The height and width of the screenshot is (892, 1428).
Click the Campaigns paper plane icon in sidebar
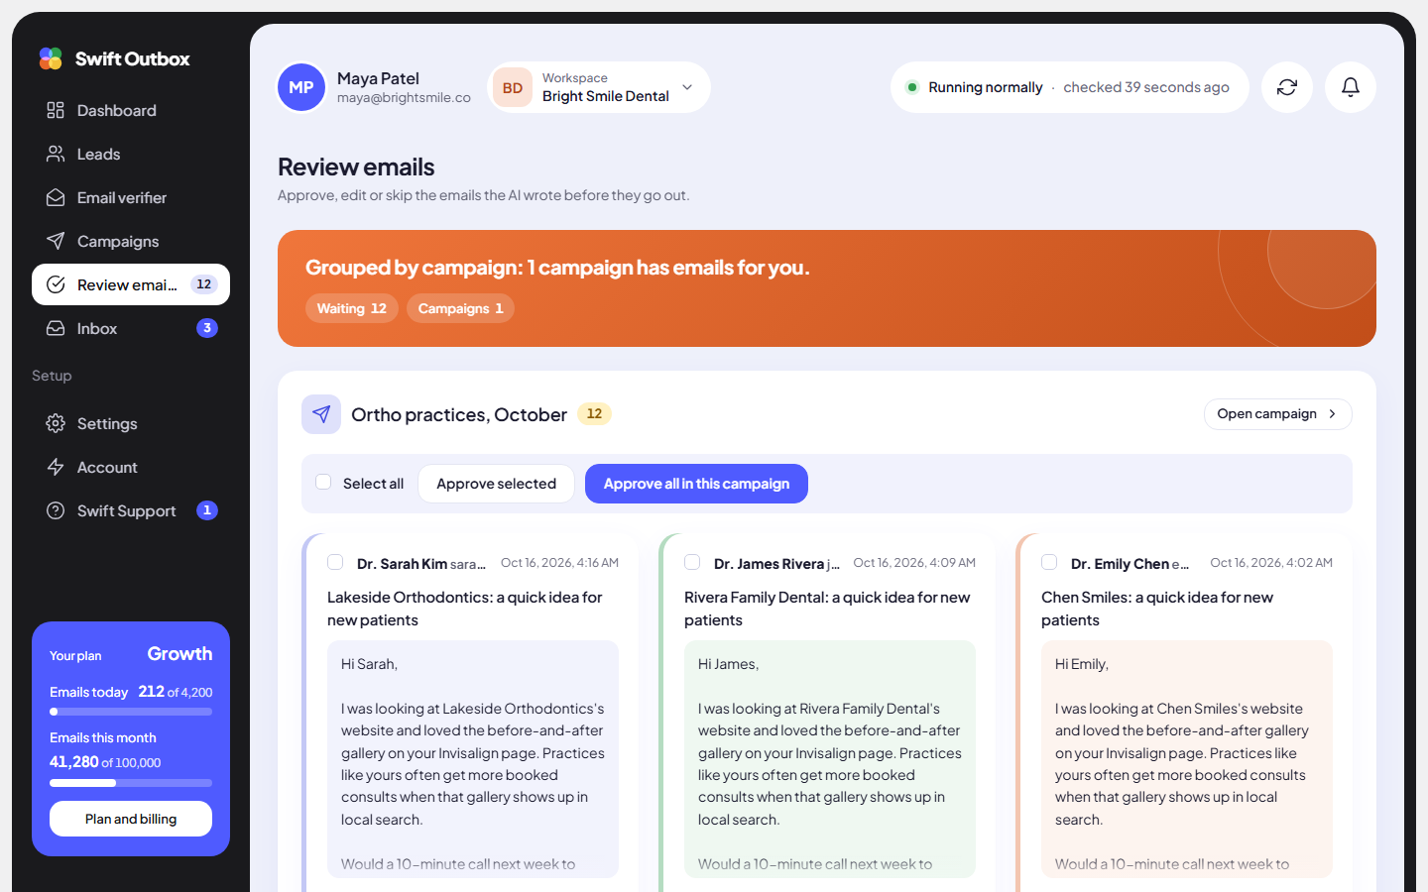(x=56, y=241)
